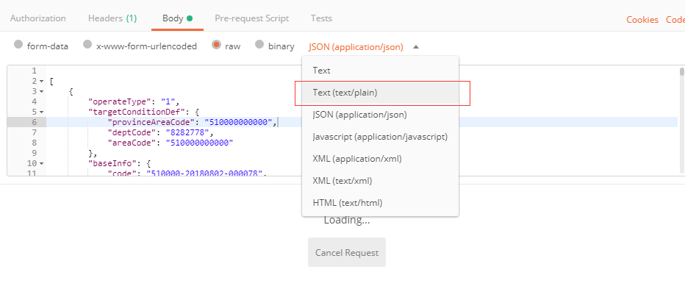Open the Authorization tab
Image resolution: width=685 pixels, height=286 pixels.
click(x=38, y=18)
